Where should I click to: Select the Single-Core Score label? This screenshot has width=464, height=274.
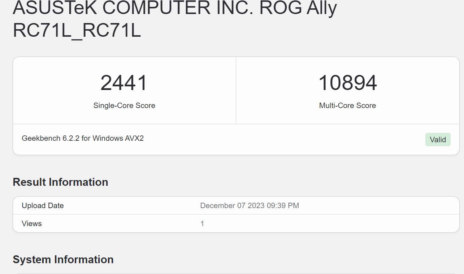point(124,105)
